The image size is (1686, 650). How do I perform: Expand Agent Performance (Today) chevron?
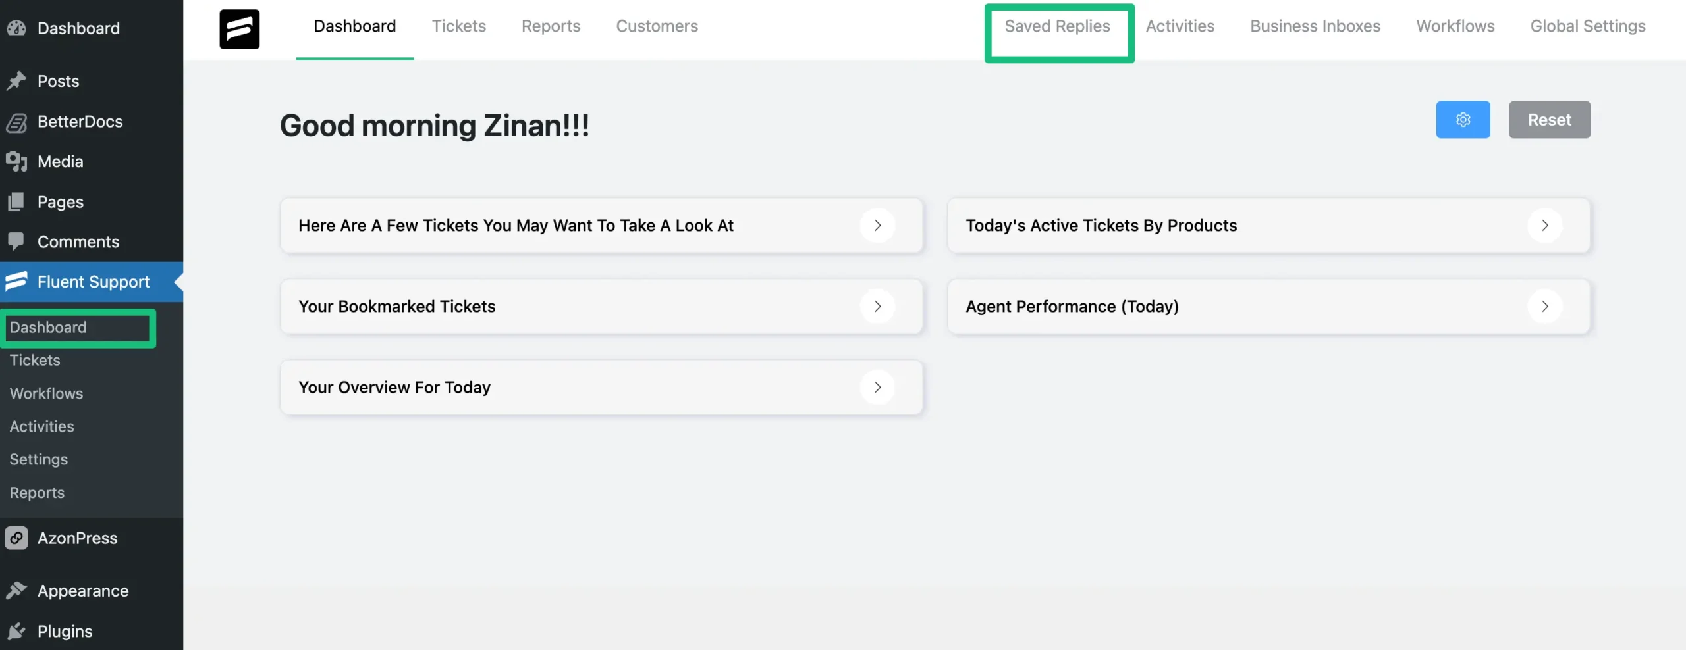click(1544, 307)
